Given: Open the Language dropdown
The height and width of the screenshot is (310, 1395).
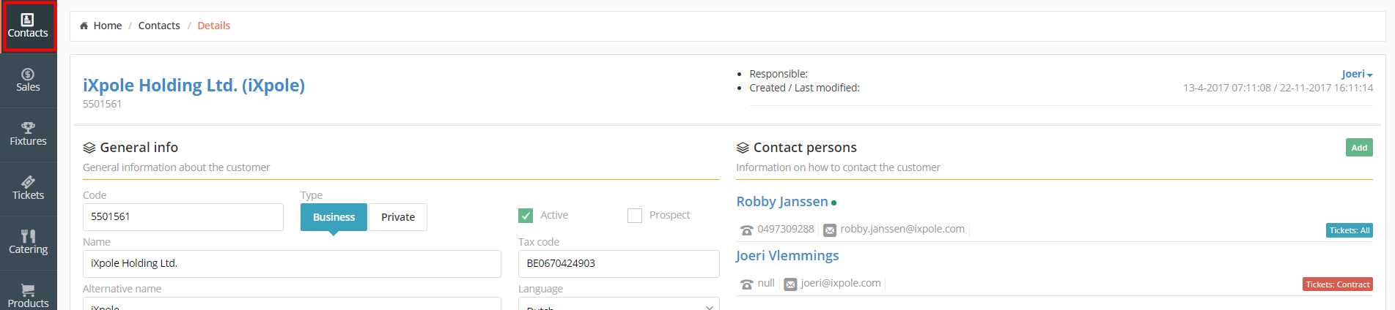Looking at the screenshot, I should (x=618, y=305).
